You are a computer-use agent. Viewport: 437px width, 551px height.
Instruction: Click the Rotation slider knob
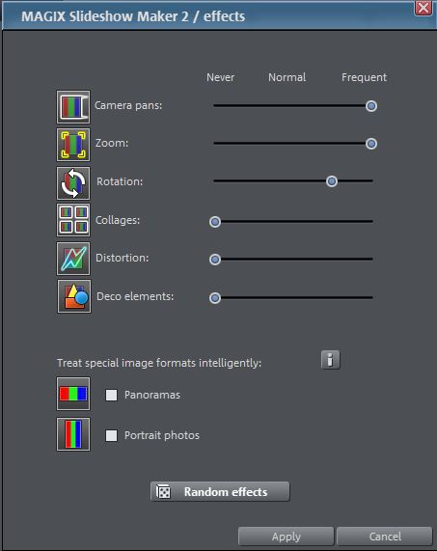(331, 181)
